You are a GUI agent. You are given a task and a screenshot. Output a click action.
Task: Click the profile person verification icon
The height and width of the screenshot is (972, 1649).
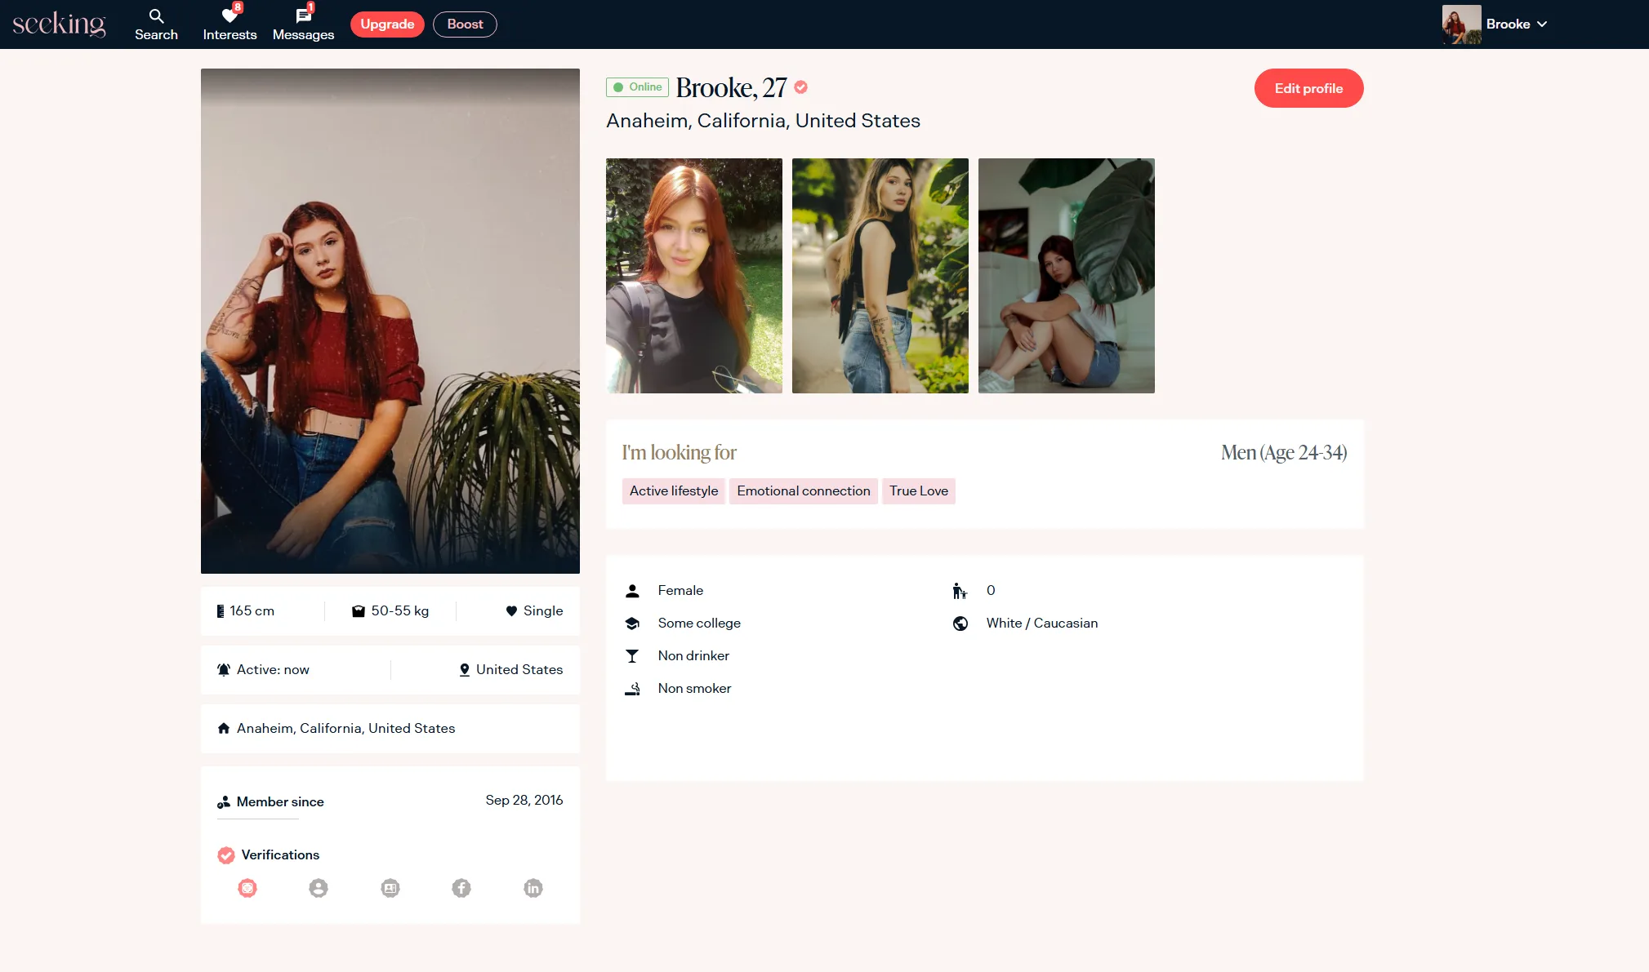point(319,888)
